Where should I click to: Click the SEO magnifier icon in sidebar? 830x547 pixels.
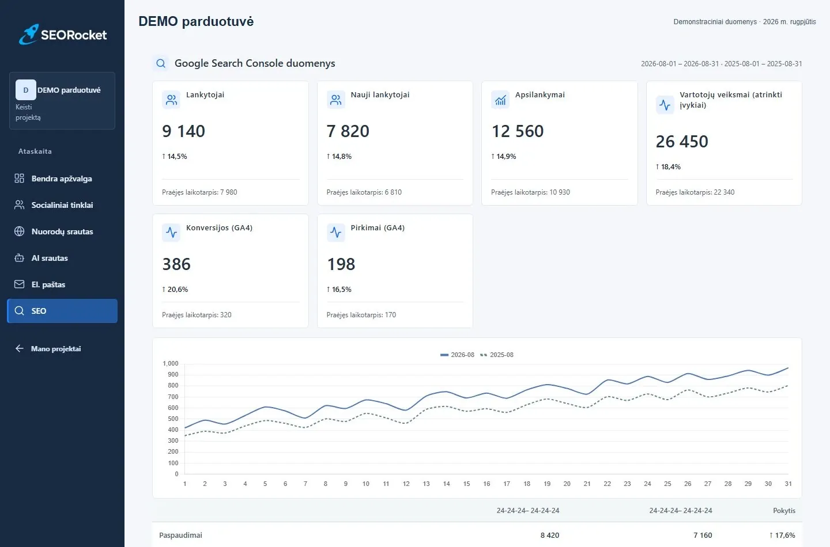pos(19,311)
